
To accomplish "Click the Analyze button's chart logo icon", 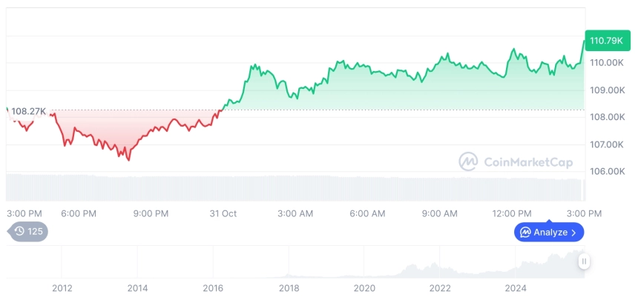I will point(525,233).
